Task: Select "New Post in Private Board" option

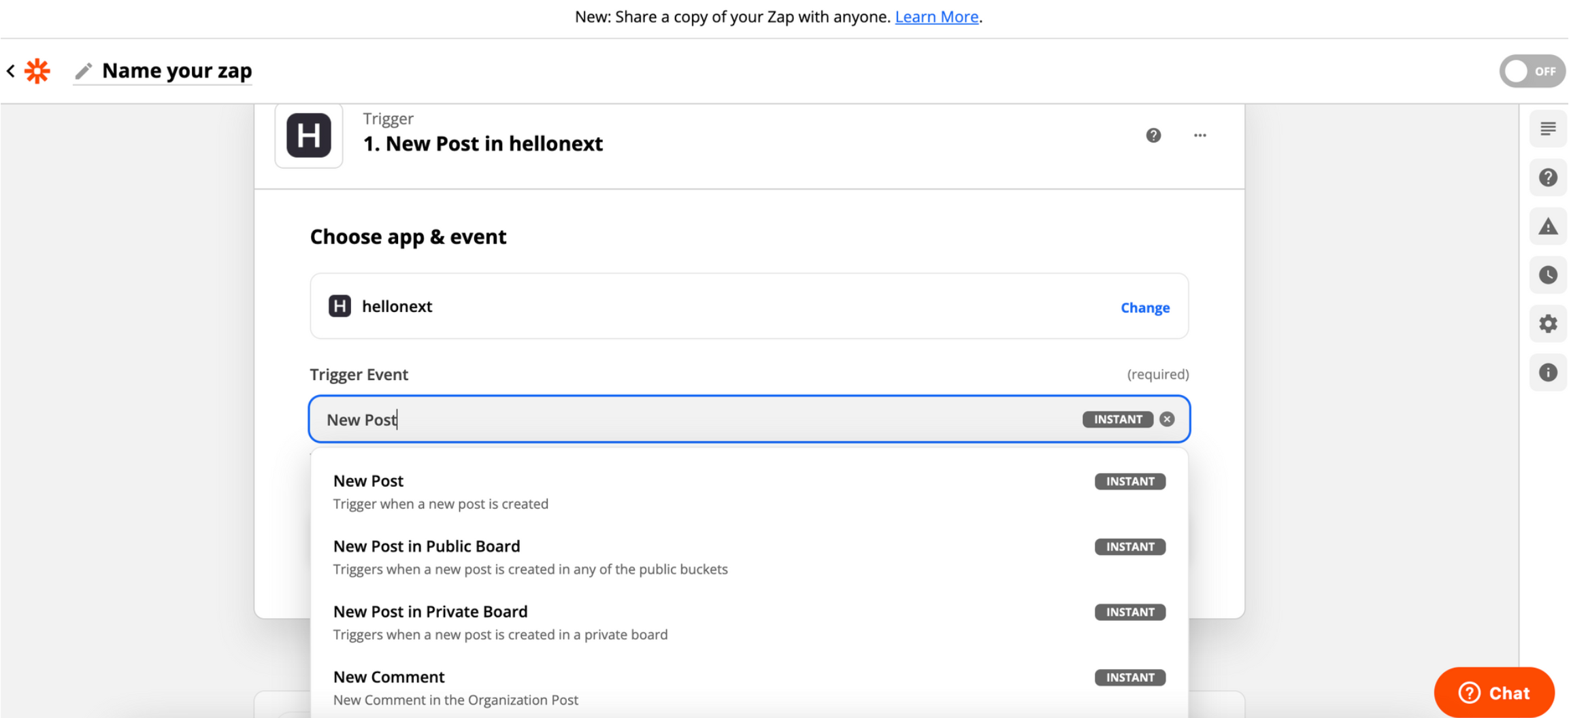Action: point(749,622)
